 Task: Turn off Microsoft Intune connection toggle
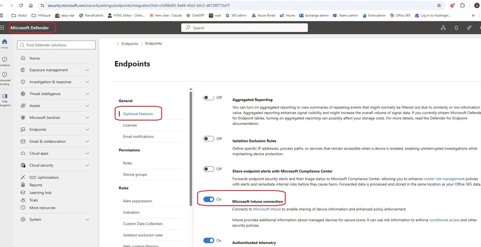pos(209,199)
